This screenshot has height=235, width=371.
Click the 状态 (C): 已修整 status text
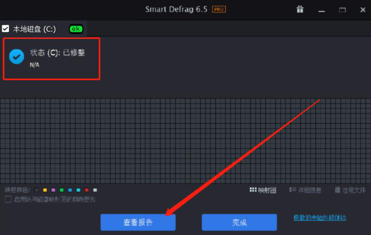click(57, 53)
